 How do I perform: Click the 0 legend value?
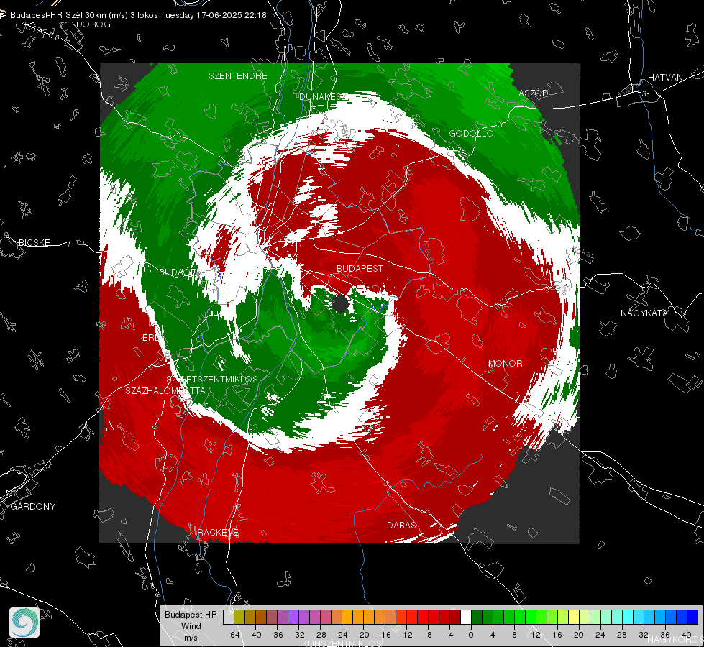coord(470,635)
